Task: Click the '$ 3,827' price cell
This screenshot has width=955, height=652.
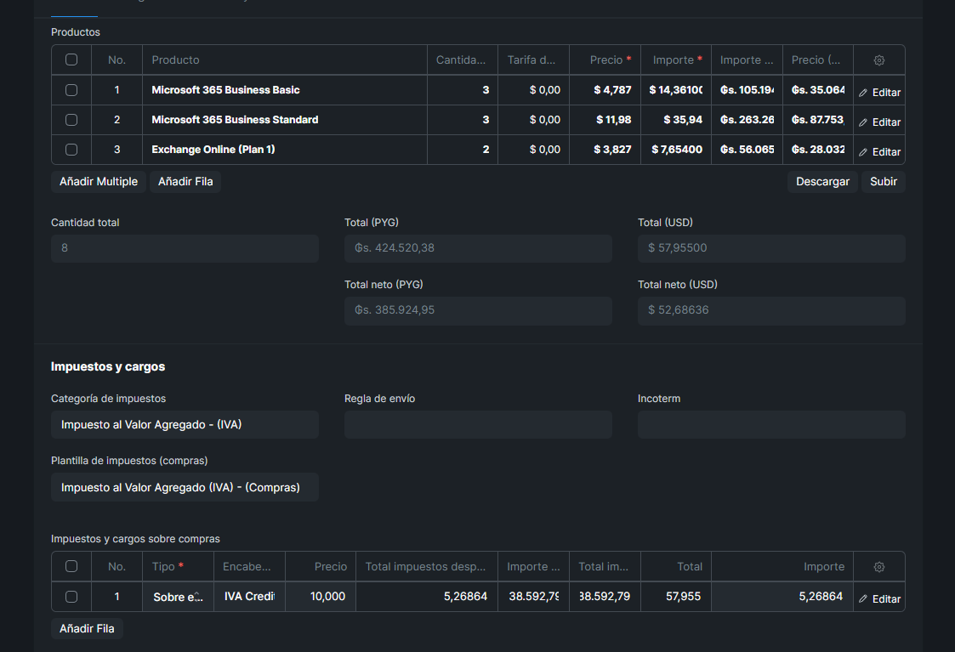Action: pos(605,150)
